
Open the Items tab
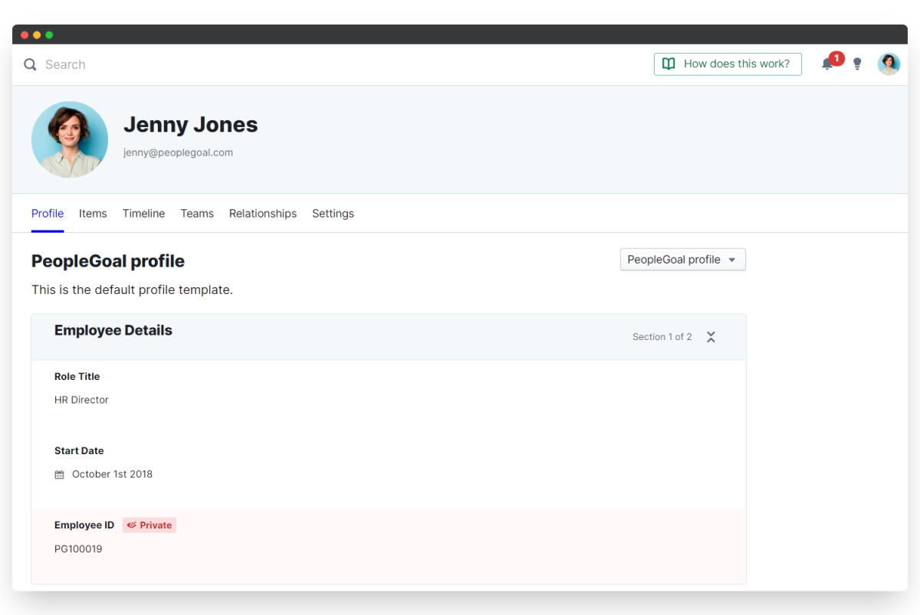pos(93,214)
